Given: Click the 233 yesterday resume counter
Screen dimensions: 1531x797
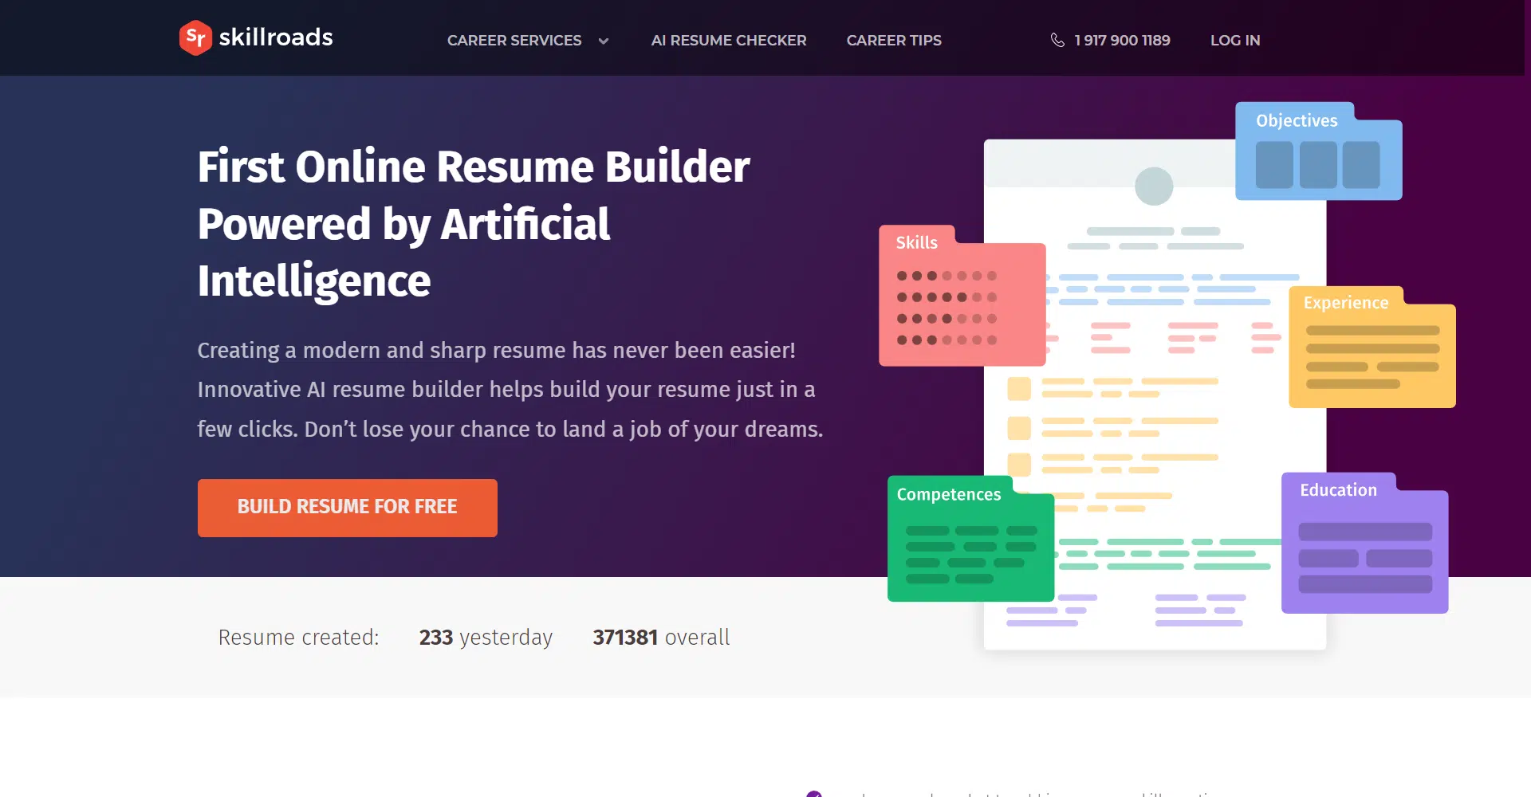Looking at the screenshot, I should tap(485, 638).
